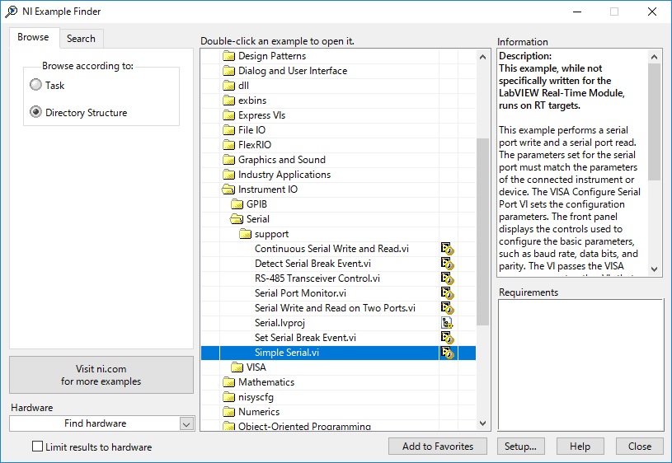Select Serial.lvproj in the list
Viewport: 672px width, 463px height.
pos(280,323)
